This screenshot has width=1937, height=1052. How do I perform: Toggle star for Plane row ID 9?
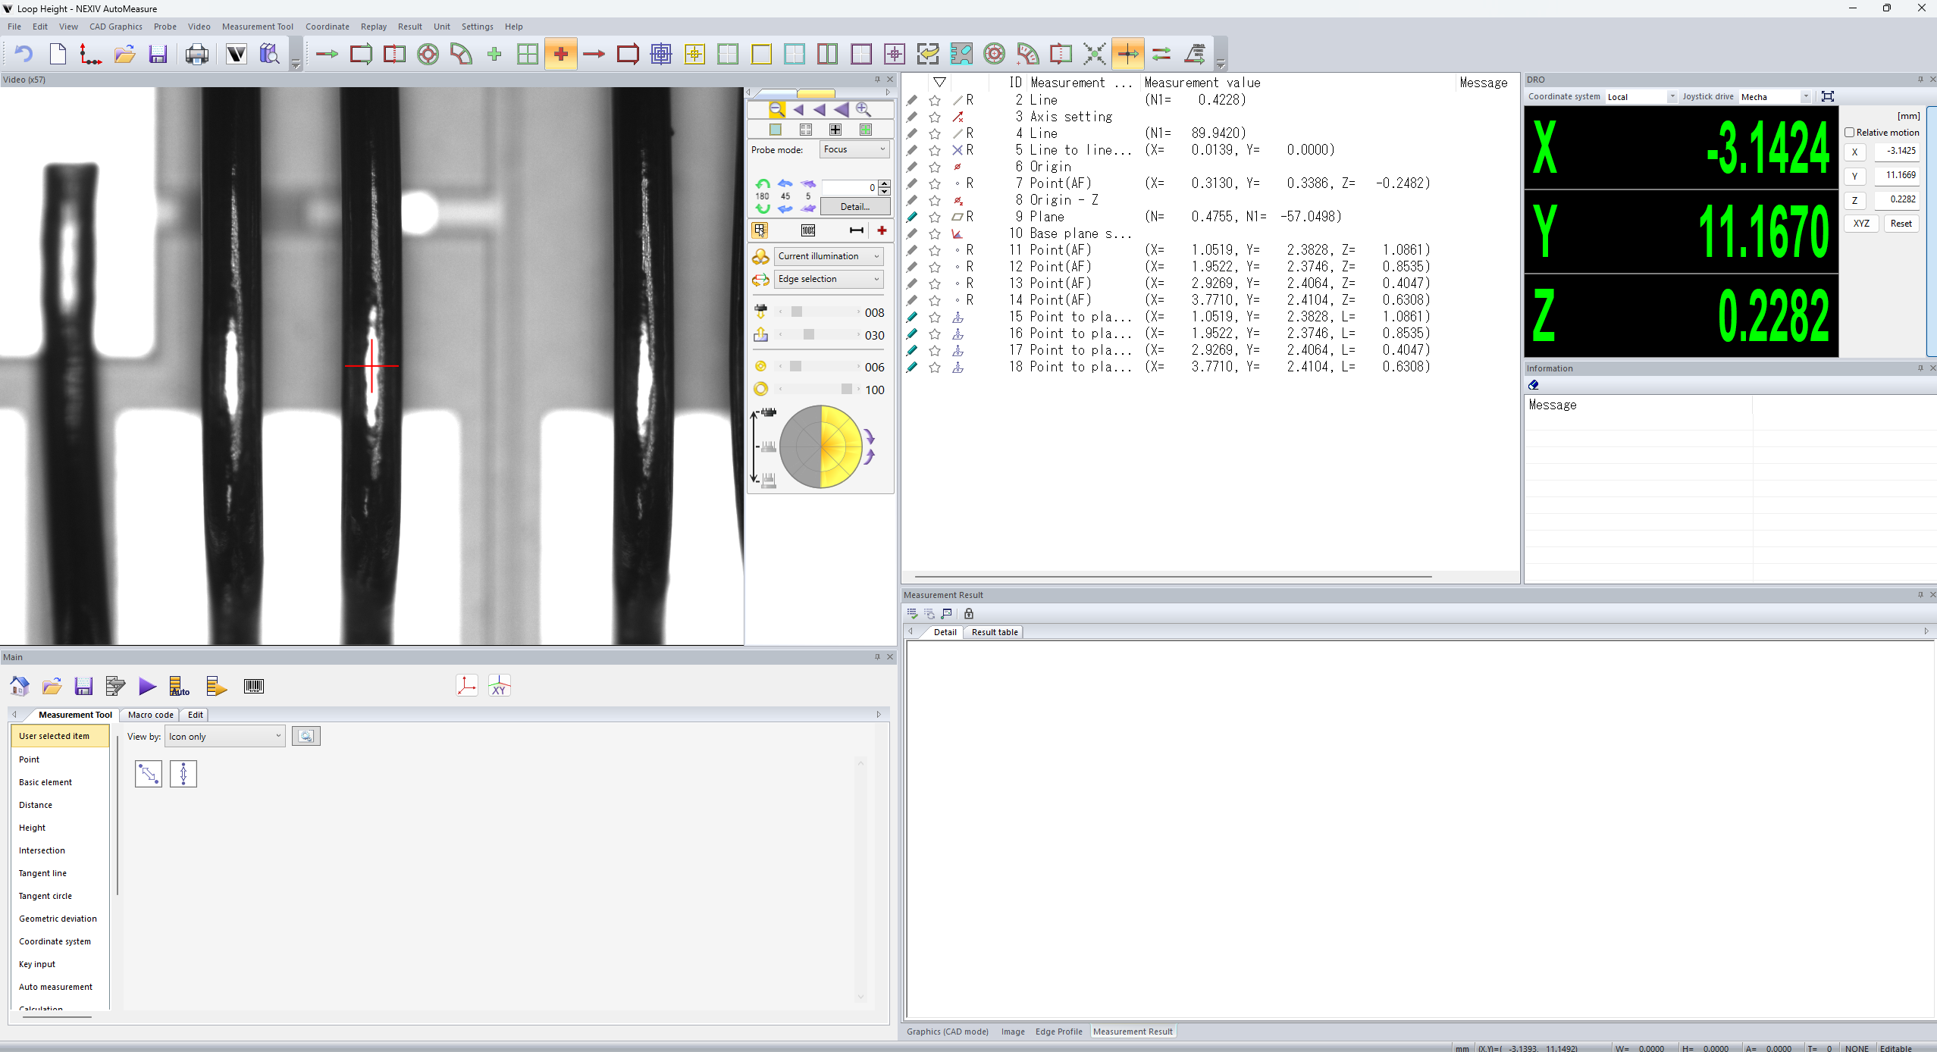click(x=935, y=218)
